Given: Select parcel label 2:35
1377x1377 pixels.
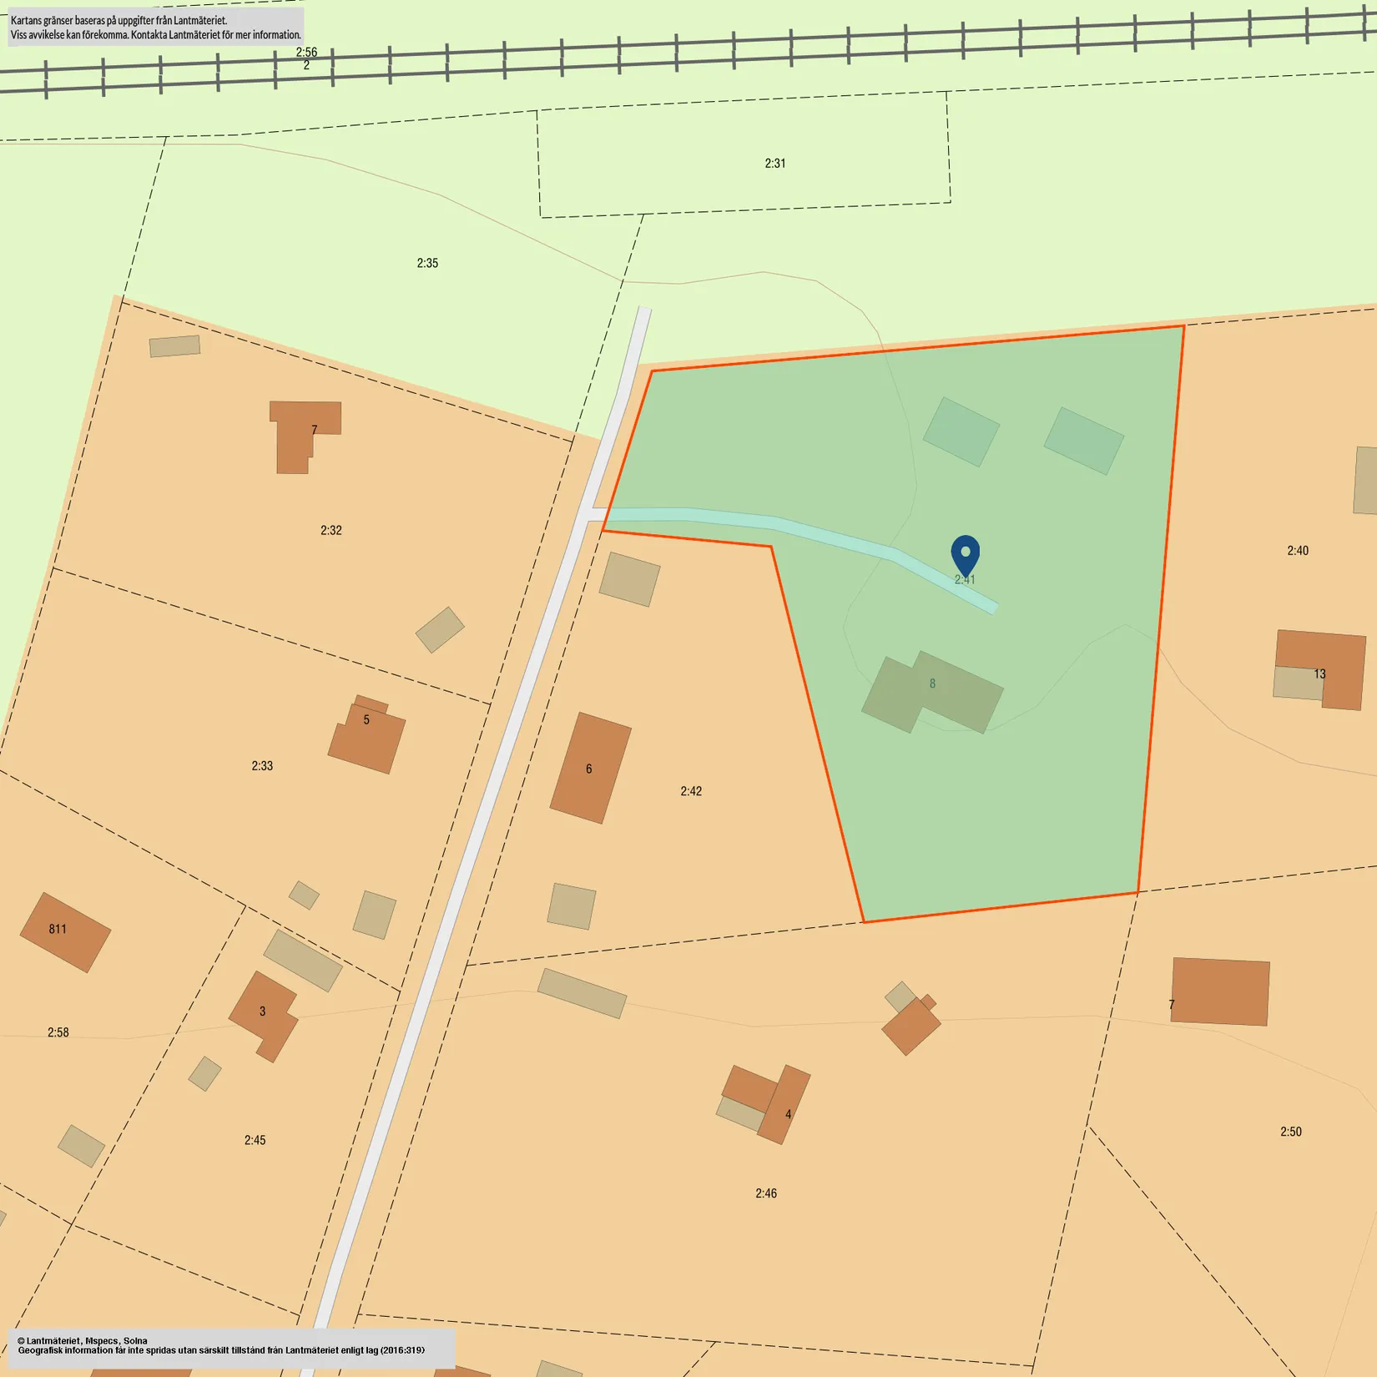Looking at the screenshot, I should pyautogui.click(x=427, y=263).
